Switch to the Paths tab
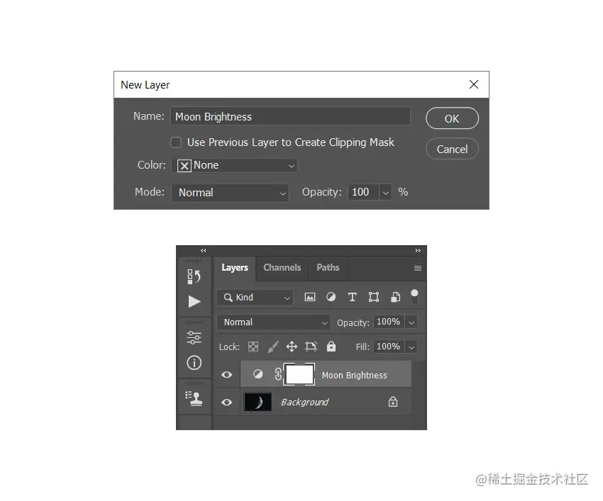The height and width of the screenshot is (501, 603). coord(327,268)
